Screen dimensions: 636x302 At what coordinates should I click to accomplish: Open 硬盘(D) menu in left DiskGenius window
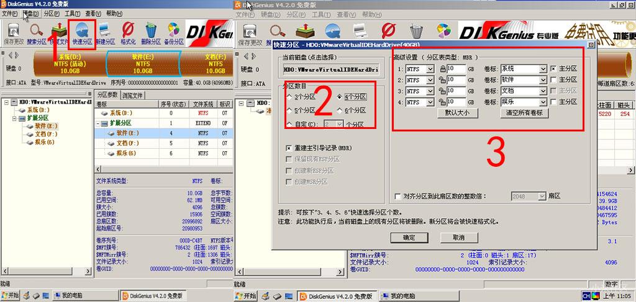pos(31,14)
